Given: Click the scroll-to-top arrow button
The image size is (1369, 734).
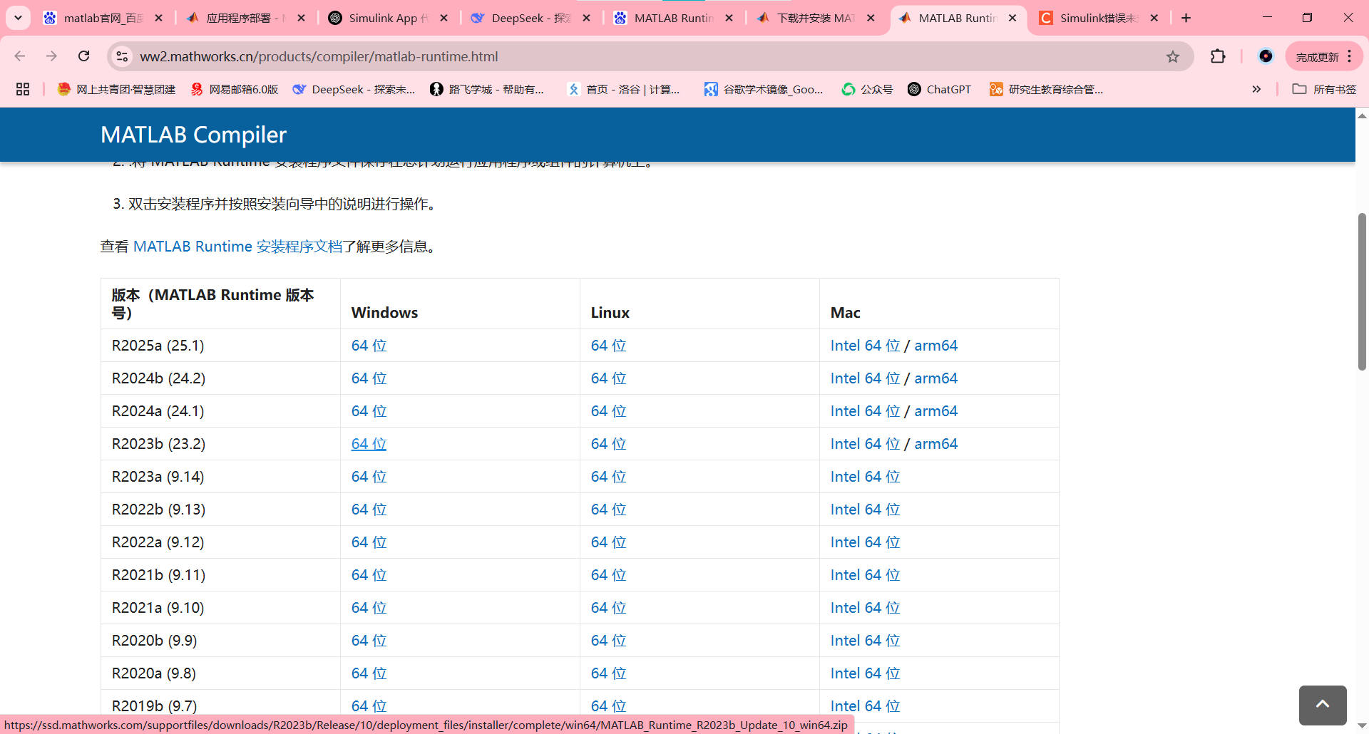Looking at the screenshot, I should [1323, 705].
